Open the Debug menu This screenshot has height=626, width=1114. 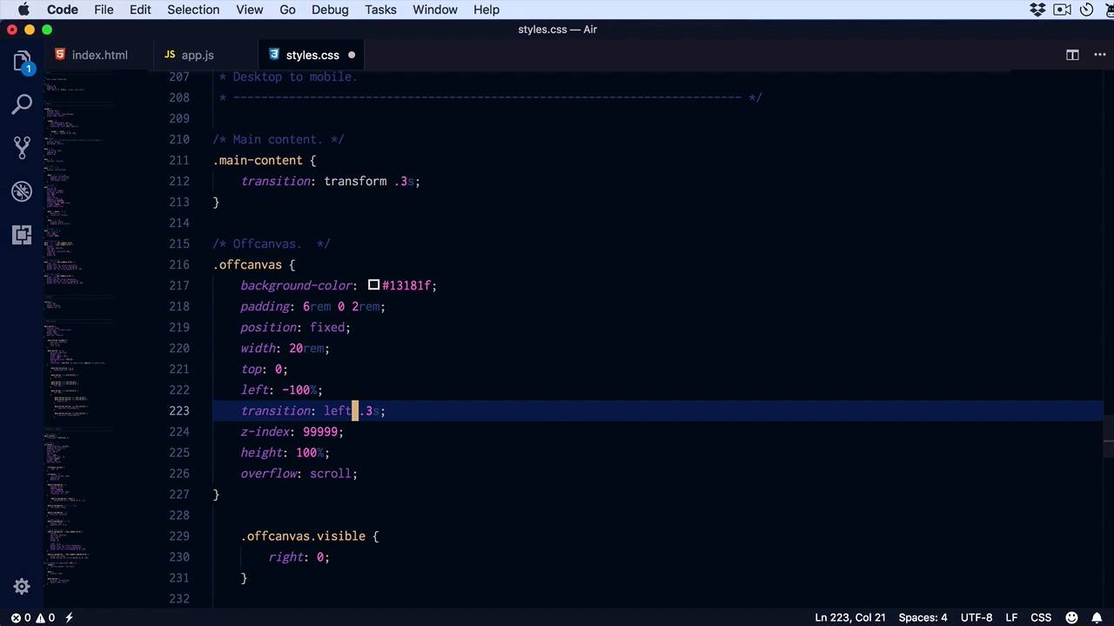[x=330, y=10]
